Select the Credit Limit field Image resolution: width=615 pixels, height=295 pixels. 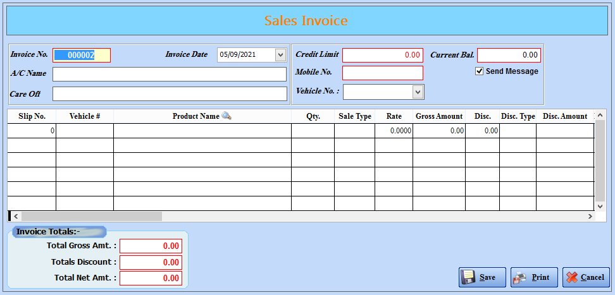(x=383, y=55)
